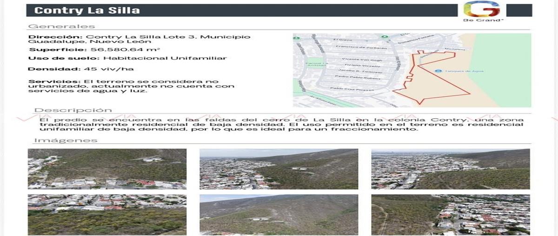
Task: Click the green park marker beside Domenico Fontana street
Action: click(x=384, y=36)
